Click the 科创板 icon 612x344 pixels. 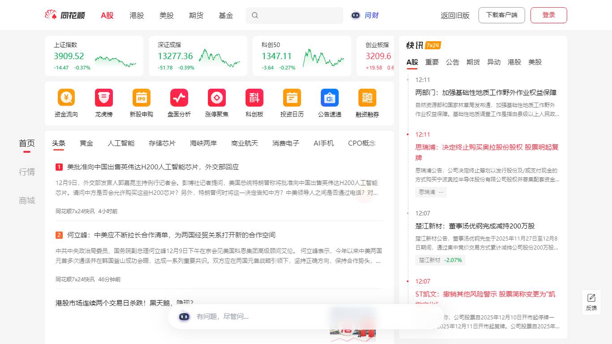[x=254, y=98]
